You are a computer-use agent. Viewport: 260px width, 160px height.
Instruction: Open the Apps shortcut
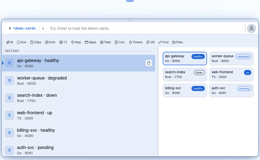coord(90,42)
